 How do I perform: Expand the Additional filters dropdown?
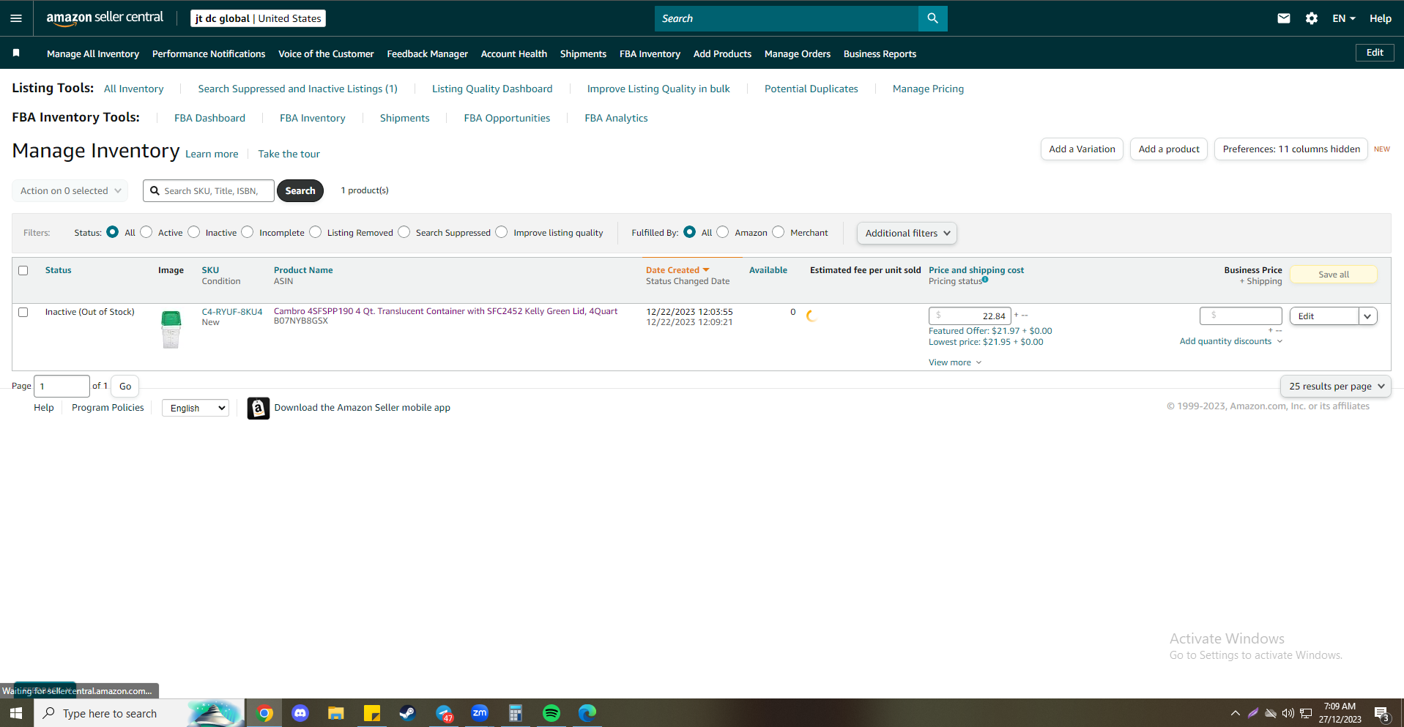pos(907,234)
